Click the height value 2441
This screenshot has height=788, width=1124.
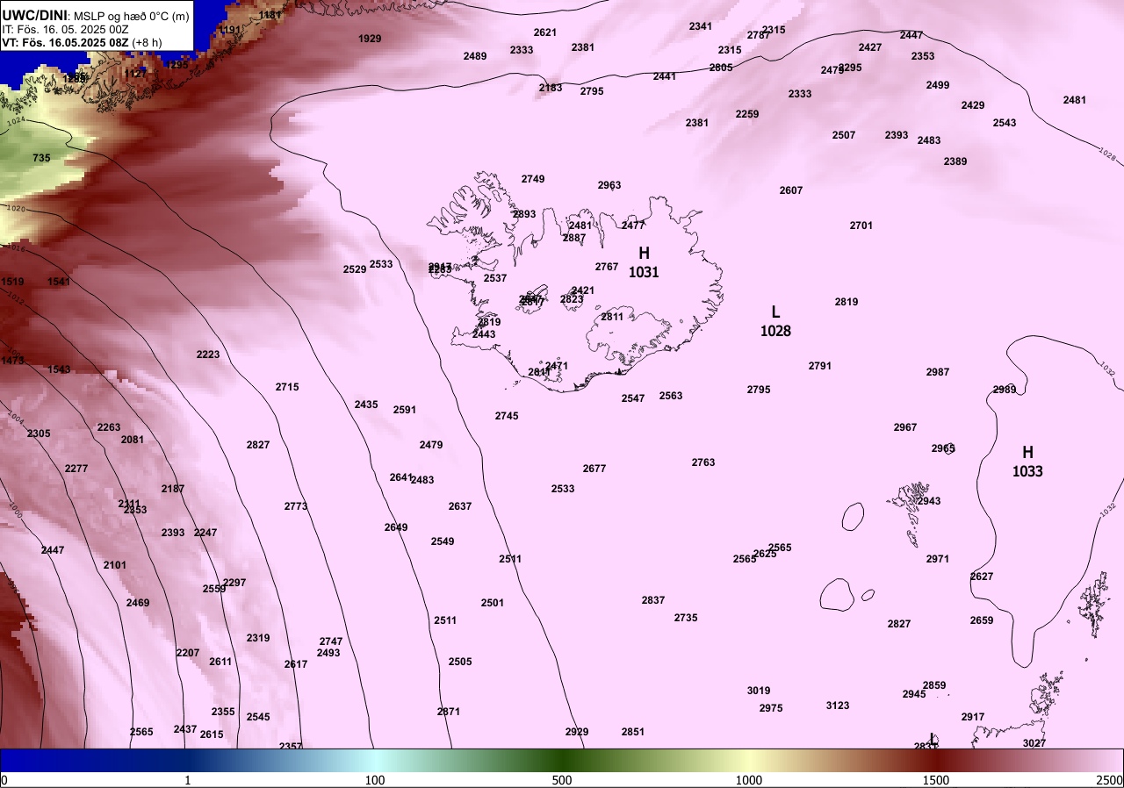pyautogui.click(x=665, y=76)
